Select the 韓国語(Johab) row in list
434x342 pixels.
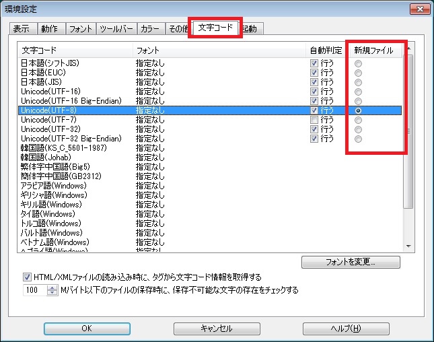click(x=74, y=158)
